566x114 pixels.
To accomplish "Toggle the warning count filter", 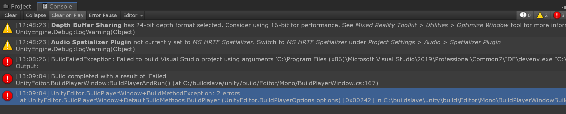I will (542, 15).
